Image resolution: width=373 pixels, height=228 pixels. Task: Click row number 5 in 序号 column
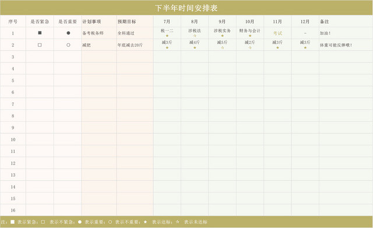[13, 80]
